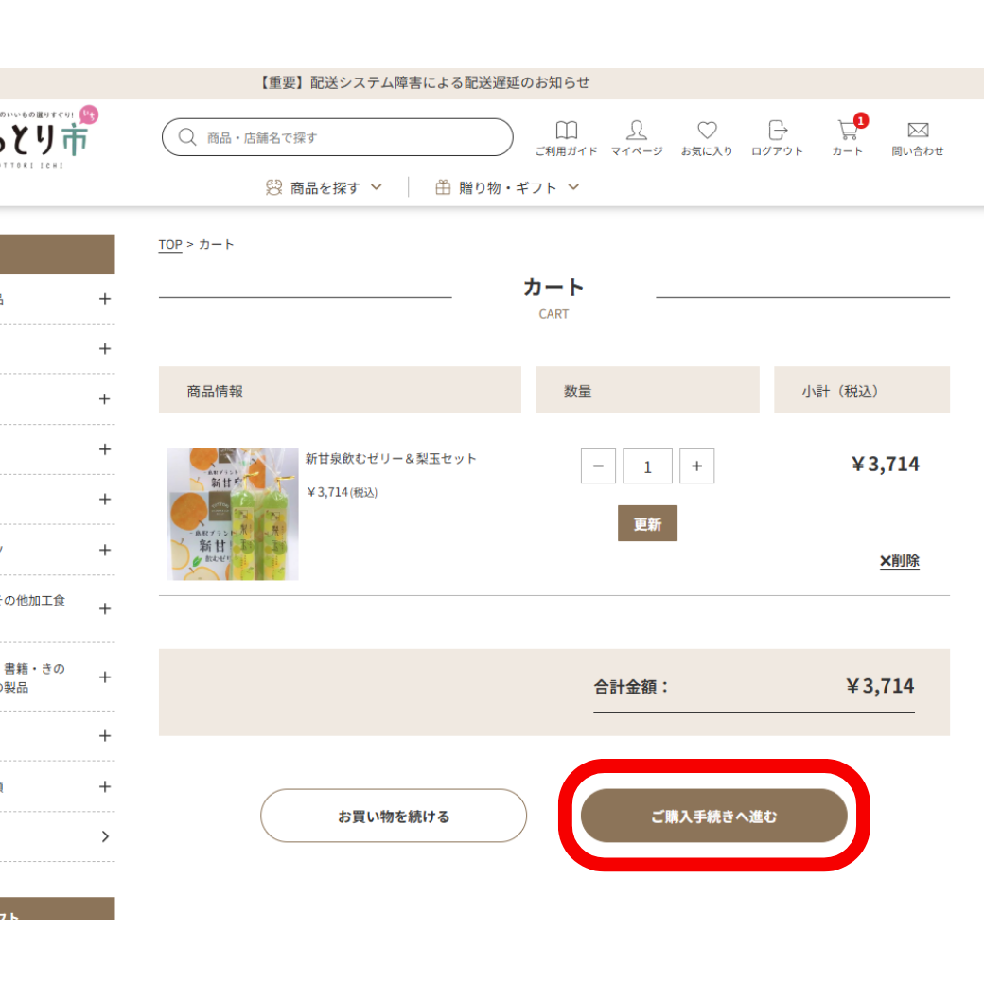Open the ご利用ガイド guide icon
This screenshot has width=984, height=984.
567,131
